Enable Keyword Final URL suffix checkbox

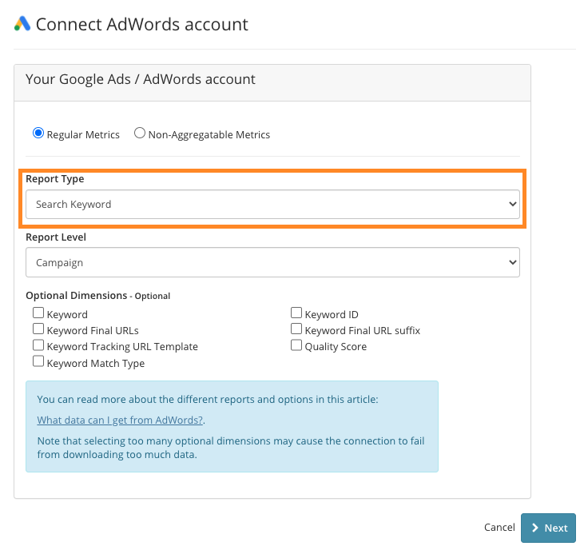(296, 329)
